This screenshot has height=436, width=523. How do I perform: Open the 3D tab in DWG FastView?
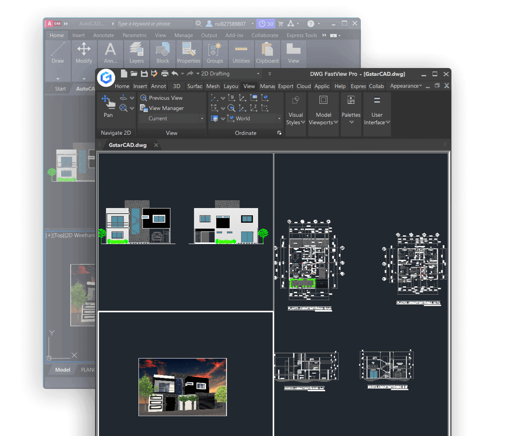[x=176, y=86]
